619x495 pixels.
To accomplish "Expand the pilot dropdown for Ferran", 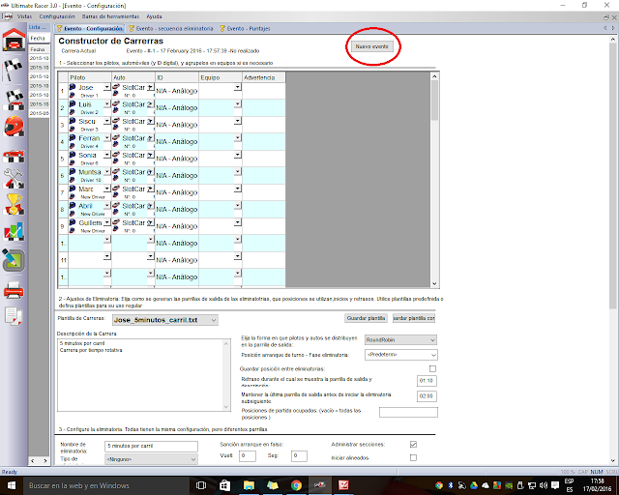I will click(107, 137).
